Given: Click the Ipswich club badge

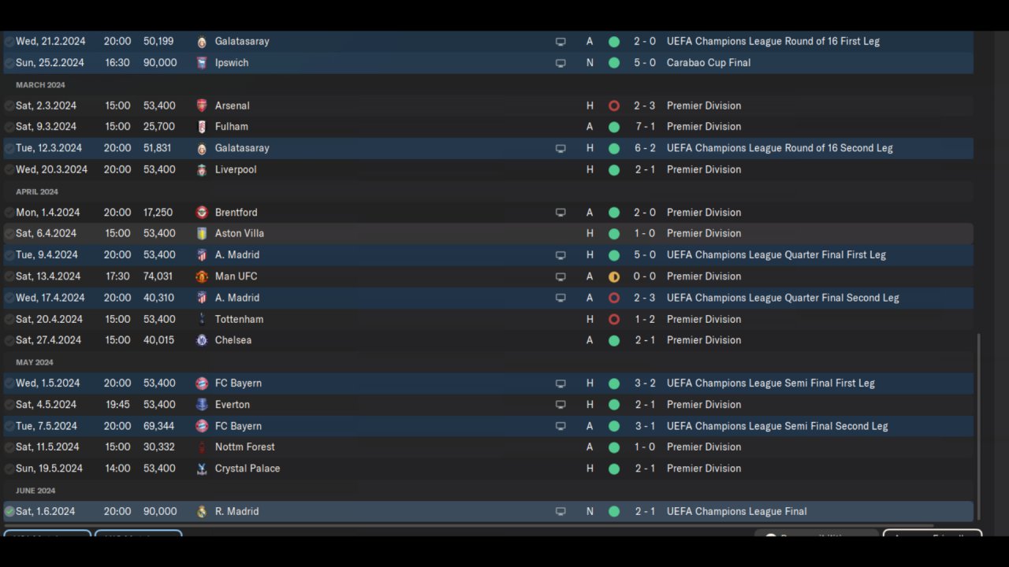Looking at the screenshot, I should 202,63.
